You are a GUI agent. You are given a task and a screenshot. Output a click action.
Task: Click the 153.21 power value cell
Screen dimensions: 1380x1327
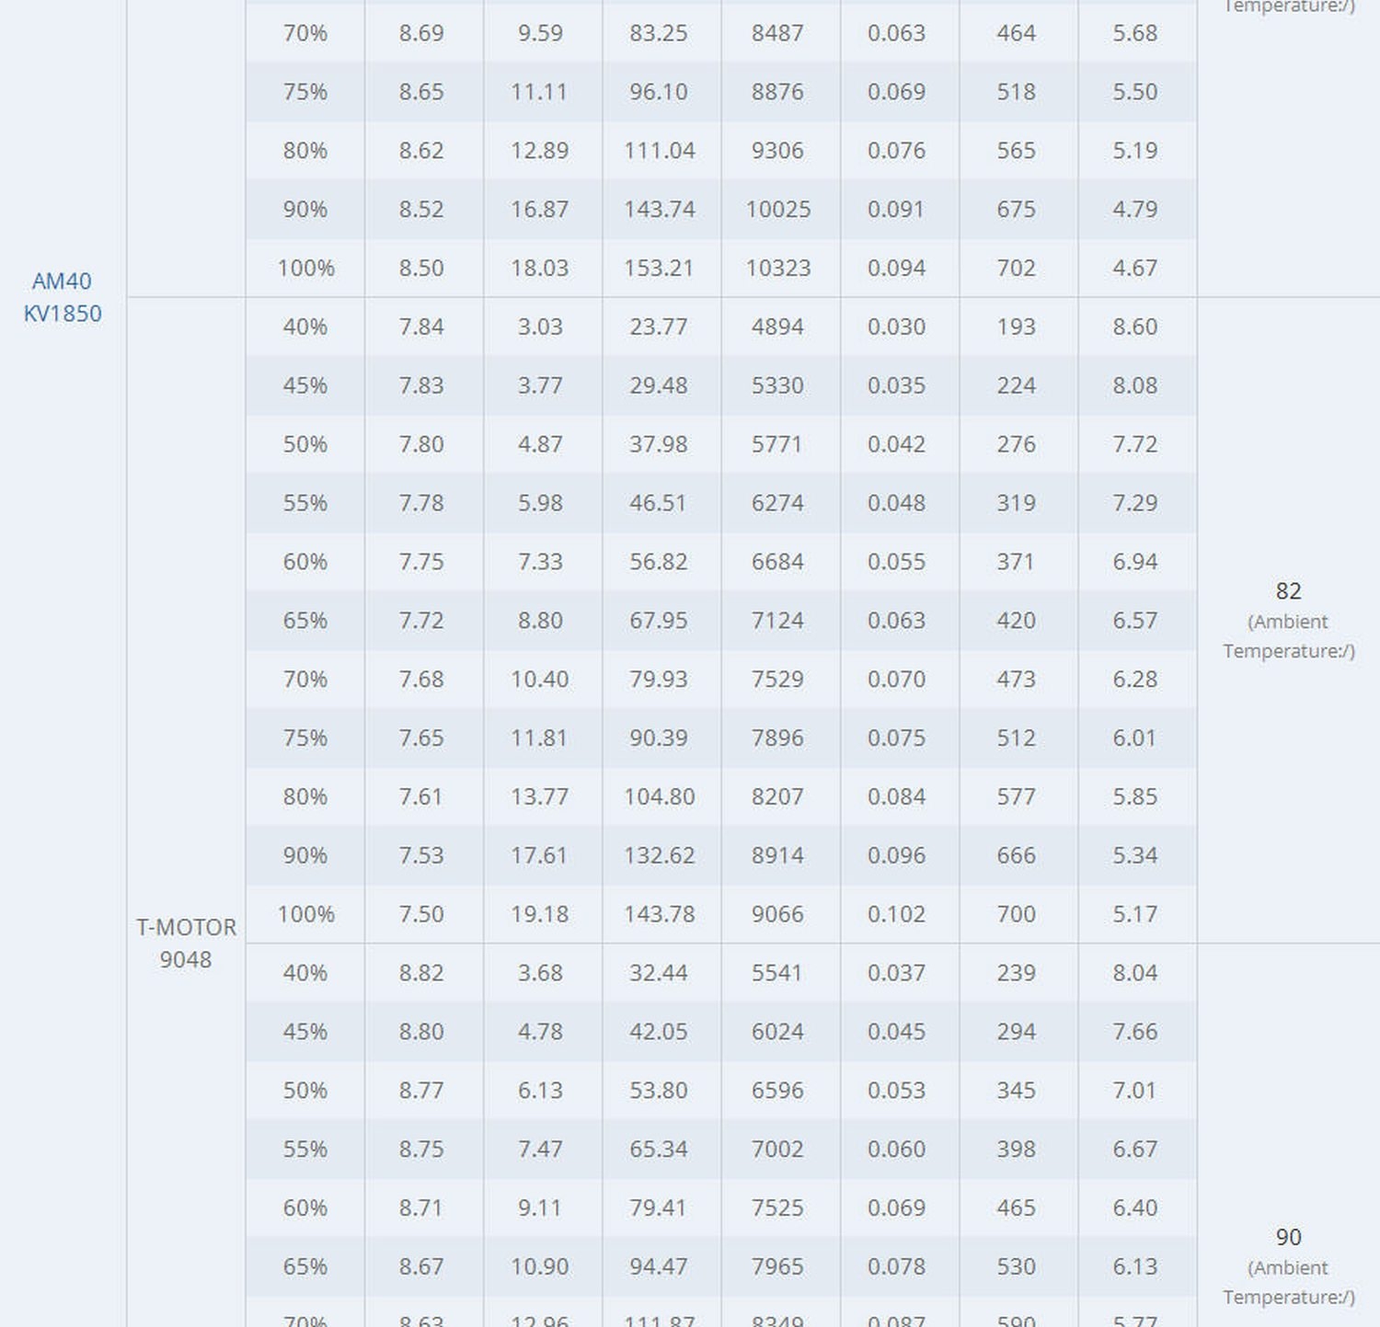[659, 268]
